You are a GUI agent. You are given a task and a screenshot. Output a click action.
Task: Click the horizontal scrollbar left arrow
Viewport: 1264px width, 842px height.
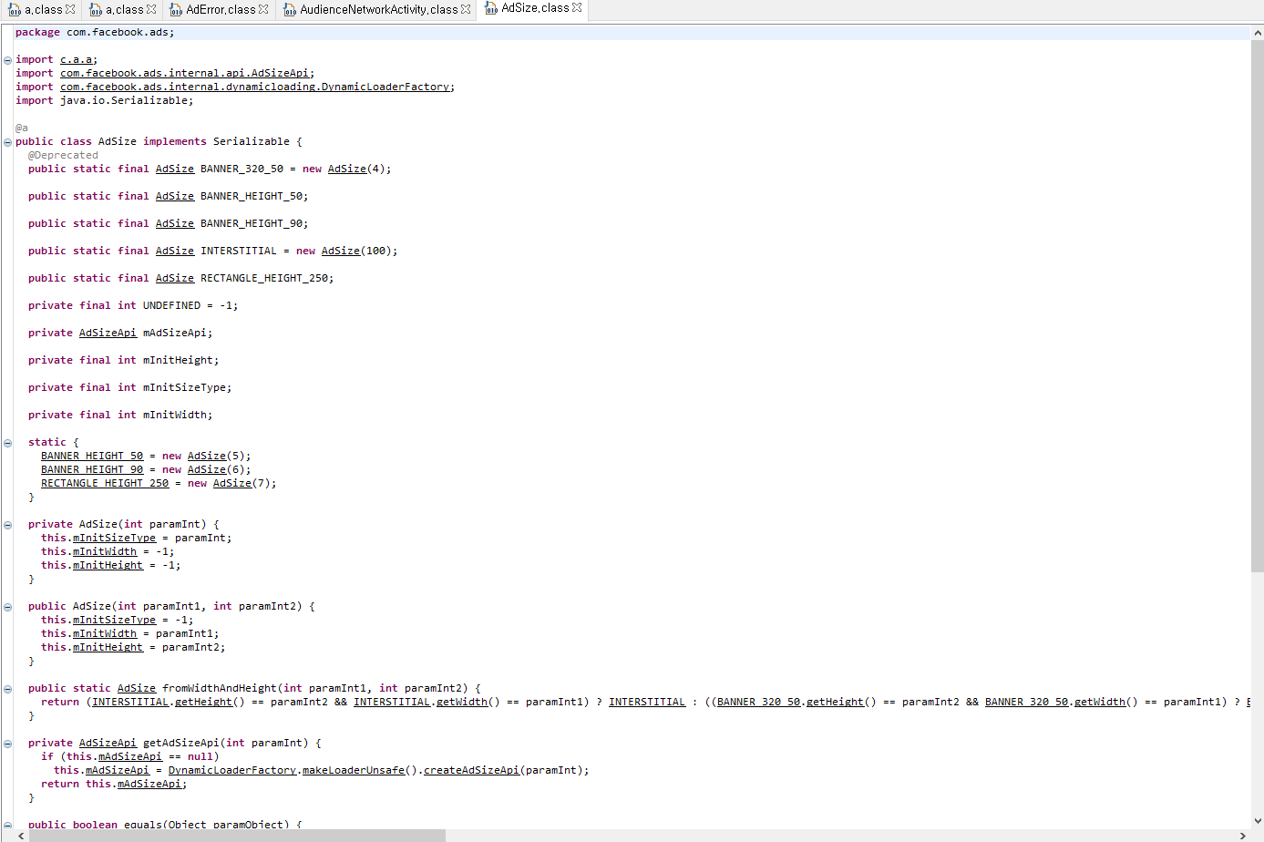[x=21, y=836]
